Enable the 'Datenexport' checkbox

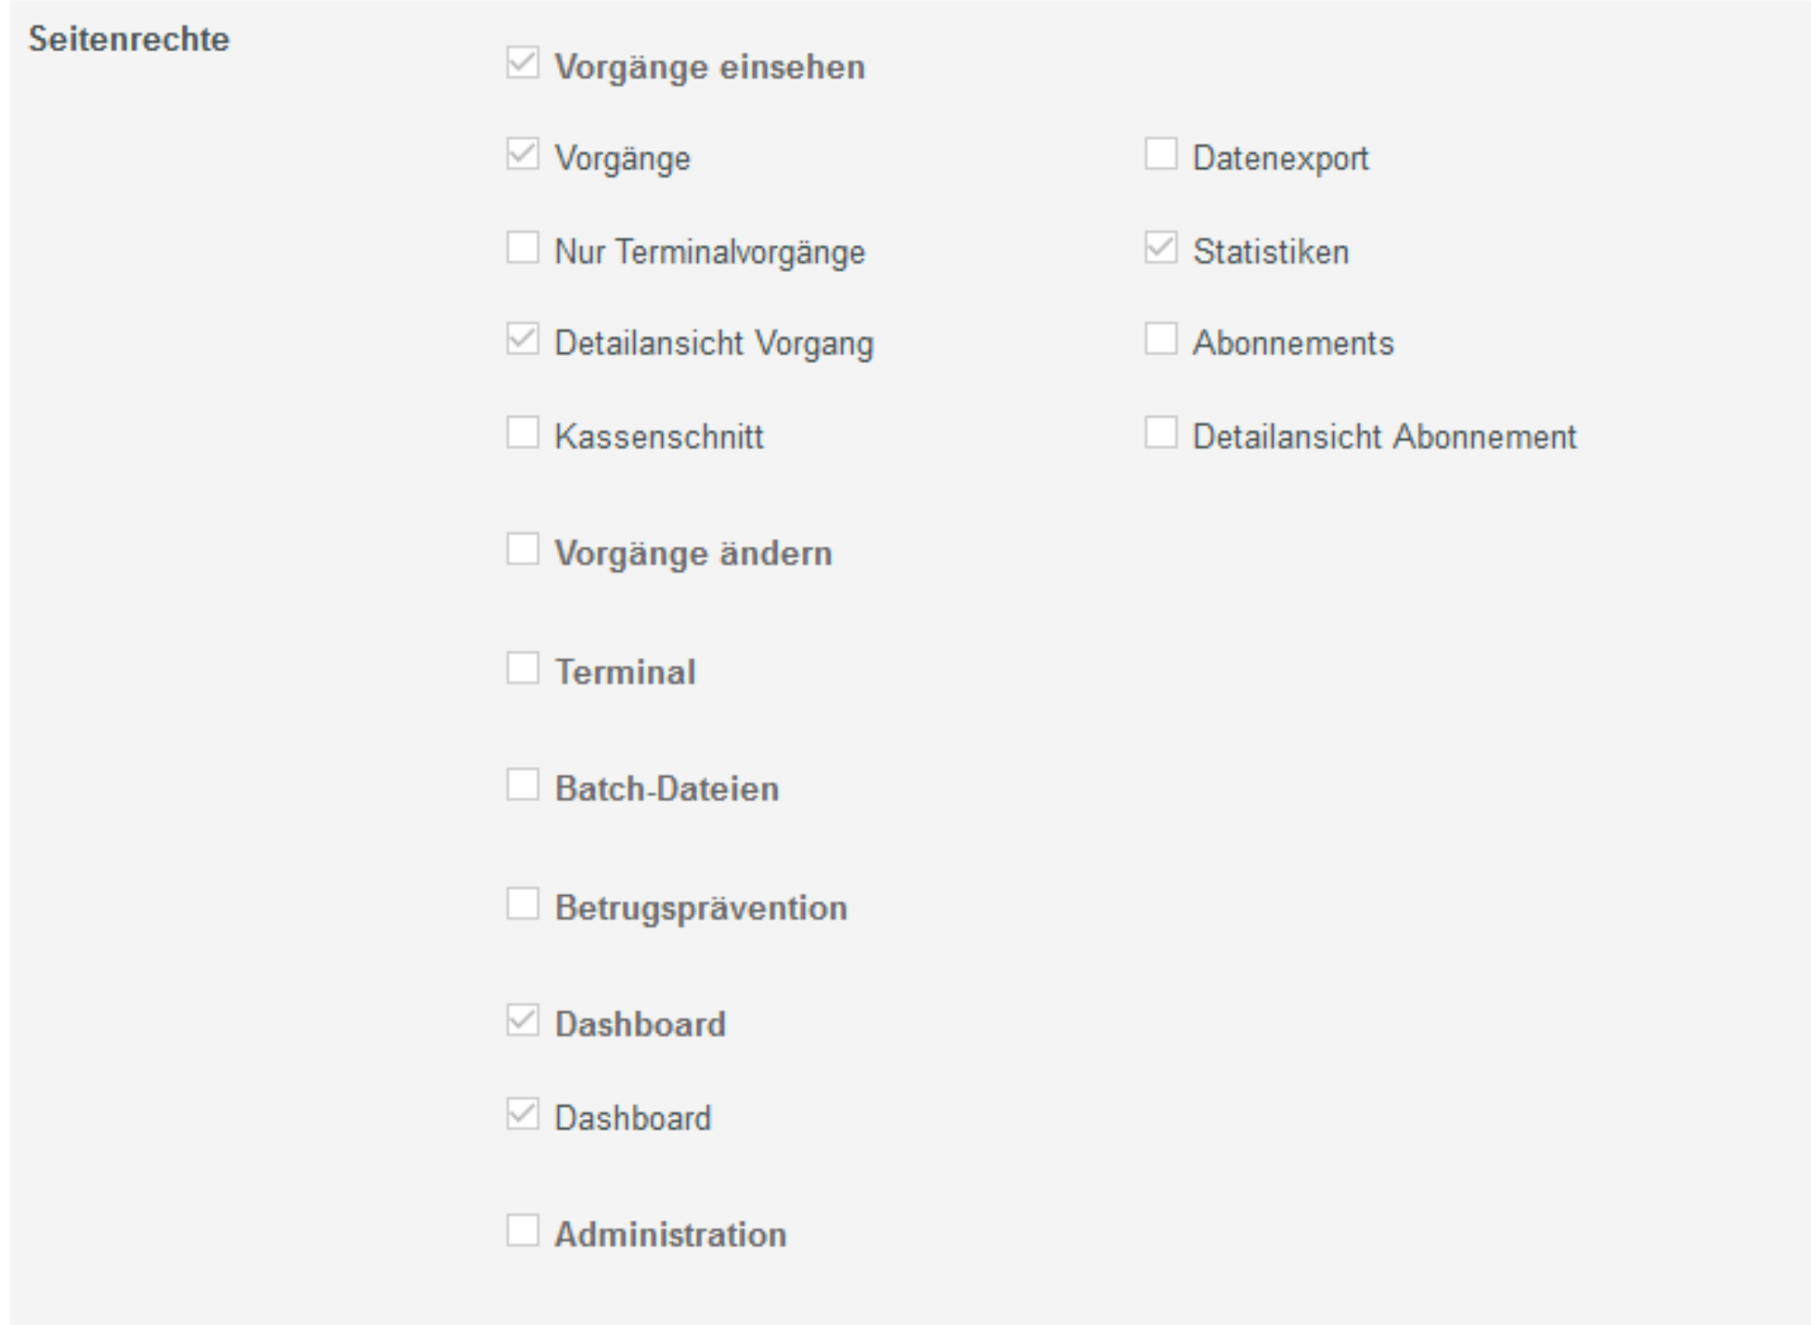(x=1161, y=154)
